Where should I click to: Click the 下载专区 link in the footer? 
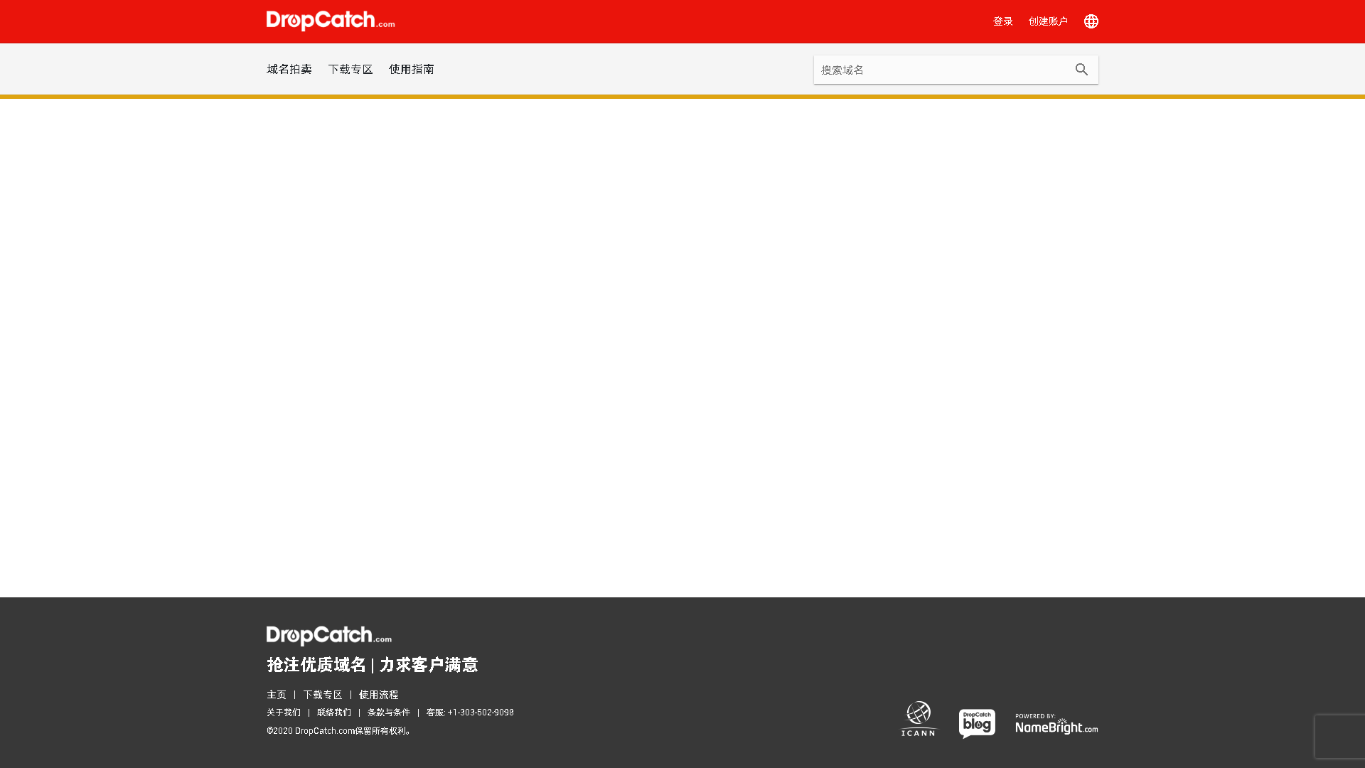click(x=322, y=695)
